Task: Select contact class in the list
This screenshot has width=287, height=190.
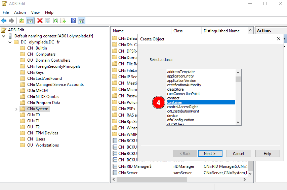Action: [x=201, y=98]
